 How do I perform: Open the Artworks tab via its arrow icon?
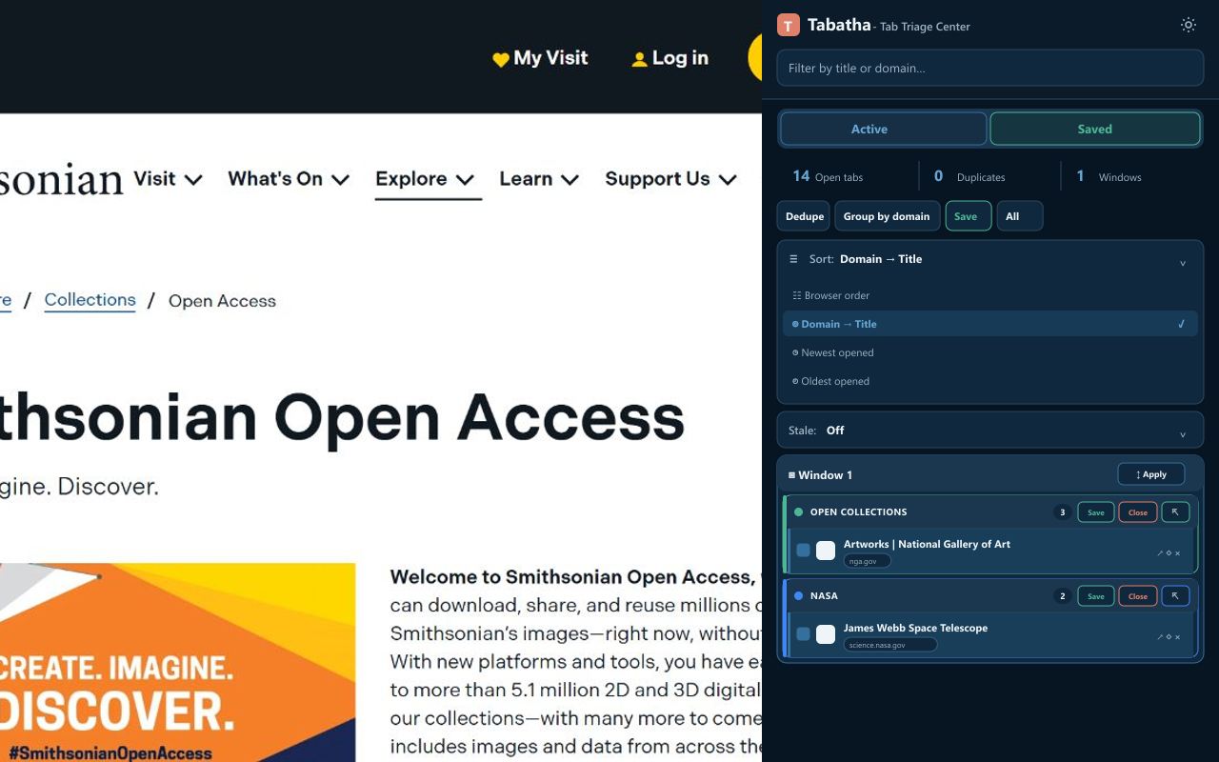[x=1160, y=553]
